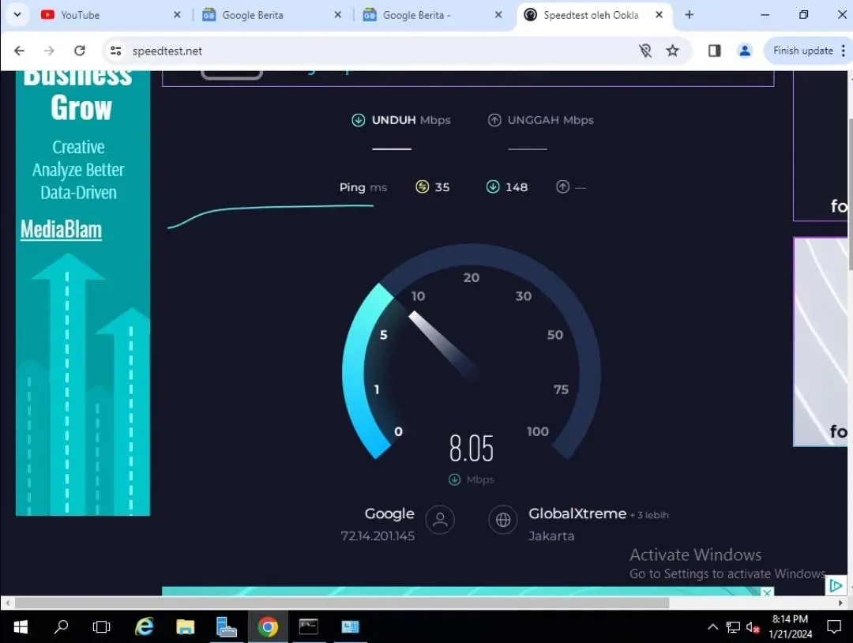Click the 8.05 speed reading
Image resolution: width=853 pixels, height=643 pixels.
click(x=471, y=448)
